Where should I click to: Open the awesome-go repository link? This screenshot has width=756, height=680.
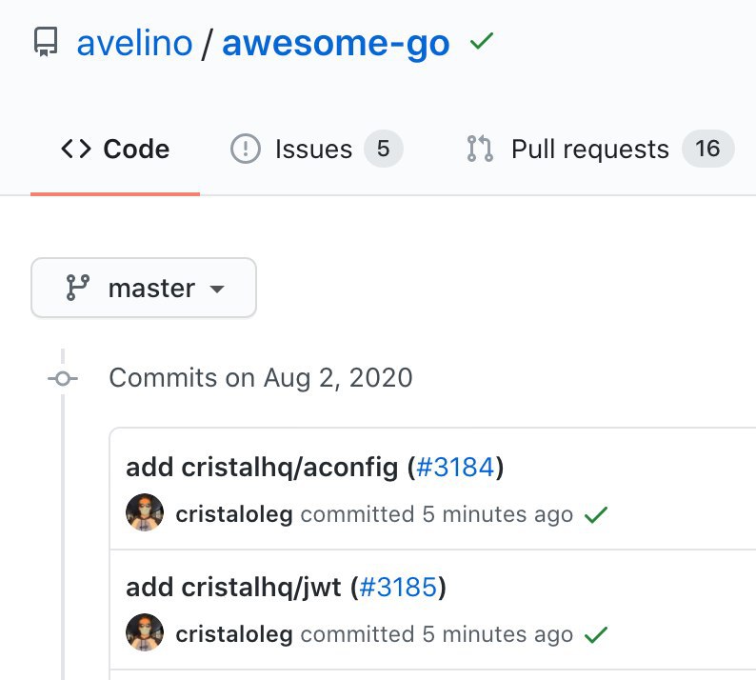point(335,45)
